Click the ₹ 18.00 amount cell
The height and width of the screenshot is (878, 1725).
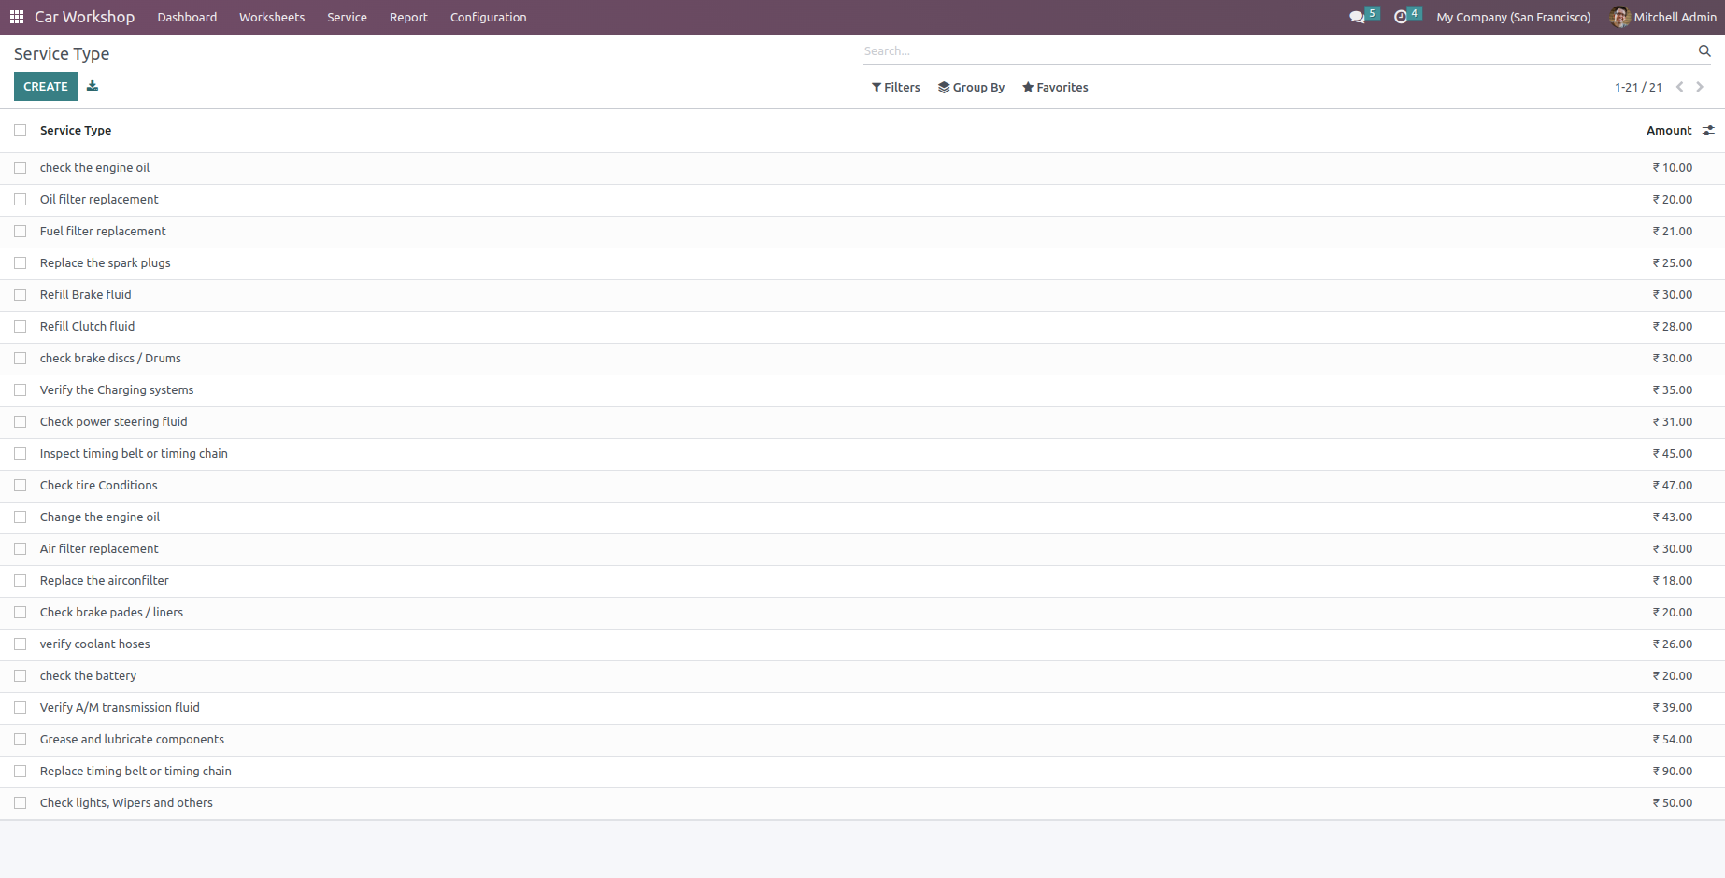[x=1672, y=581]
